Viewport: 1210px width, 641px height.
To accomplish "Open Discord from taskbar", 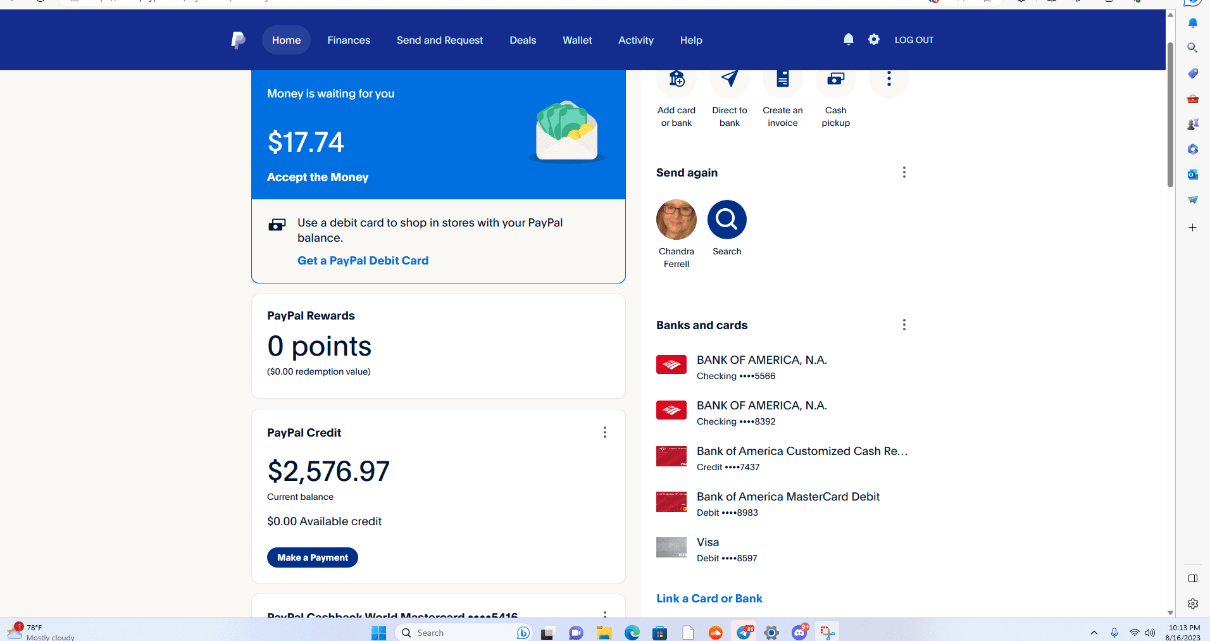I will (800, 633).
